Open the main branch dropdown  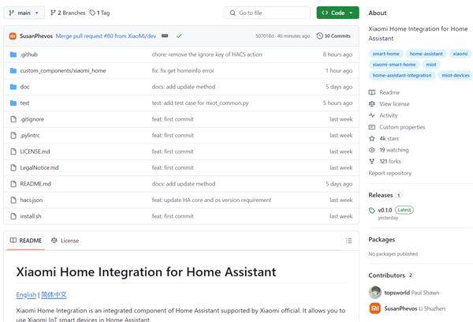pyautogui.click(x=24, y=13)
